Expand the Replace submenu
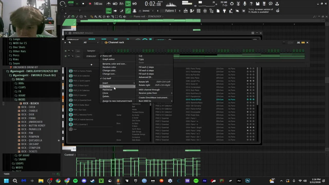Image resolution: width=329 pixels, height=185 pixels. coord(118,86)
